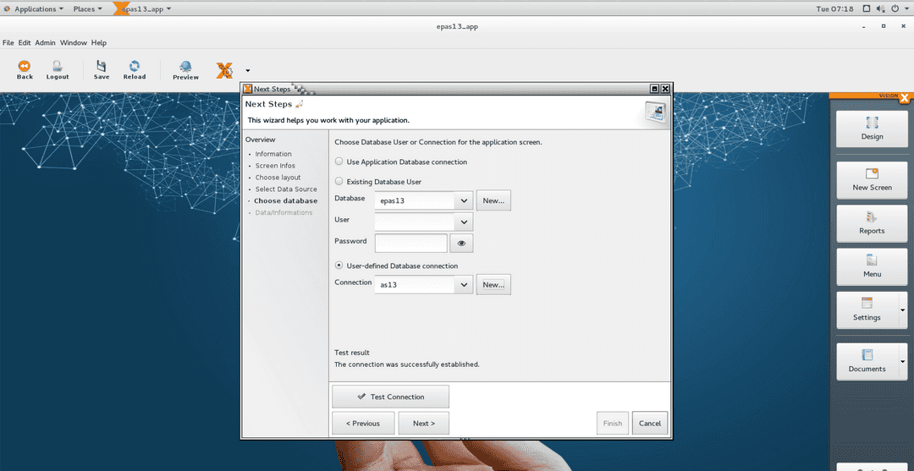This screenshot has width=914, height=471.
Task: Open the Admin menu
Action: 44,42
